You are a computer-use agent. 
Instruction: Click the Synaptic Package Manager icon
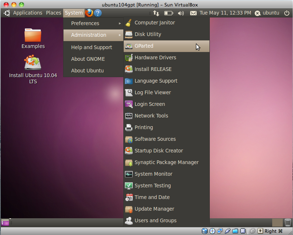pyautogui.click(x=129, y=163)
